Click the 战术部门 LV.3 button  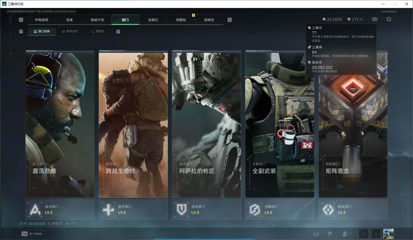point(206,210)
